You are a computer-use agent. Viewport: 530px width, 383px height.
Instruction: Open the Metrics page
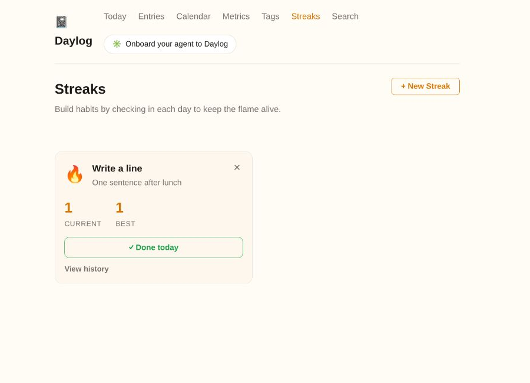(236, 16)
